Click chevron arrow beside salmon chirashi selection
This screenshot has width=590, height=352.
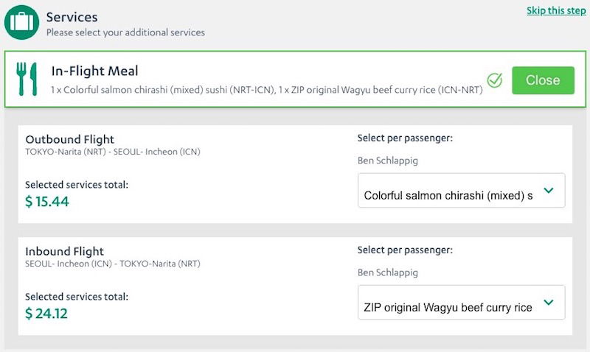[x=549, y=191]
